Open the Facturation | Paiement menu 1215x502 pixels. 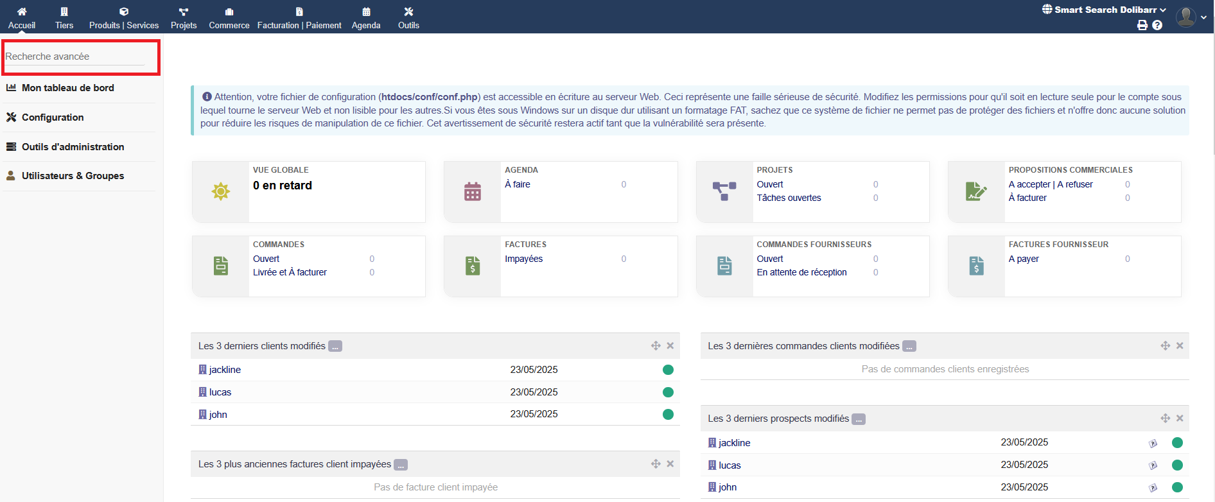299,17
